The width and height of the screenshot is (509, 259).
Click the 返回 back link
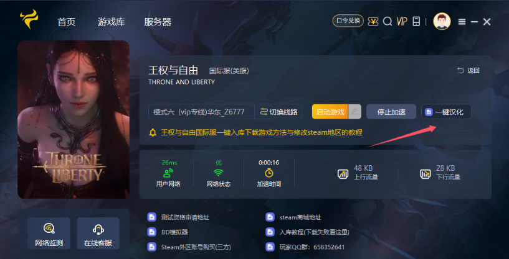point(468,70)
